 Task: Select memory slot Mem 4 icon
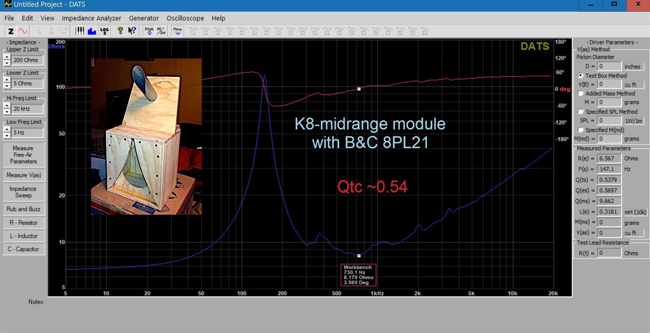(x=230, y=31)
